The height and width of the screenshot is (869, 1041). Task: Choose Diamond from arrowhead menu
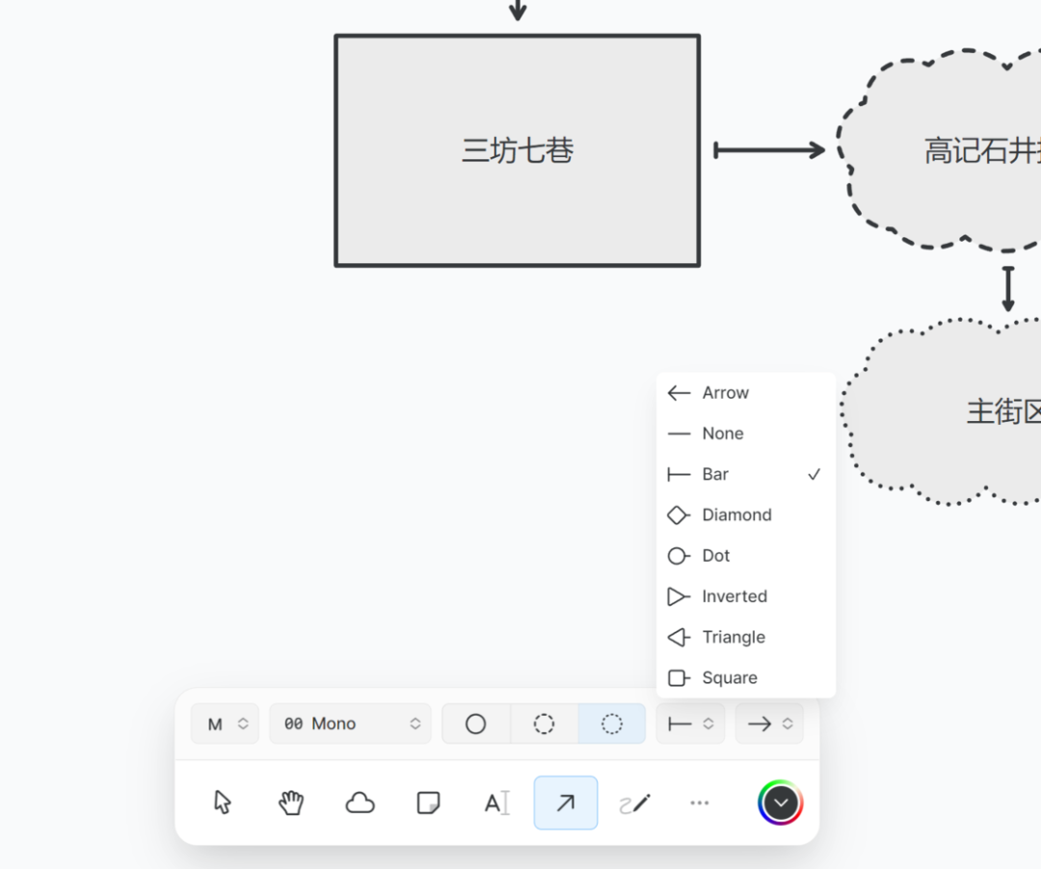coord(745,514)
